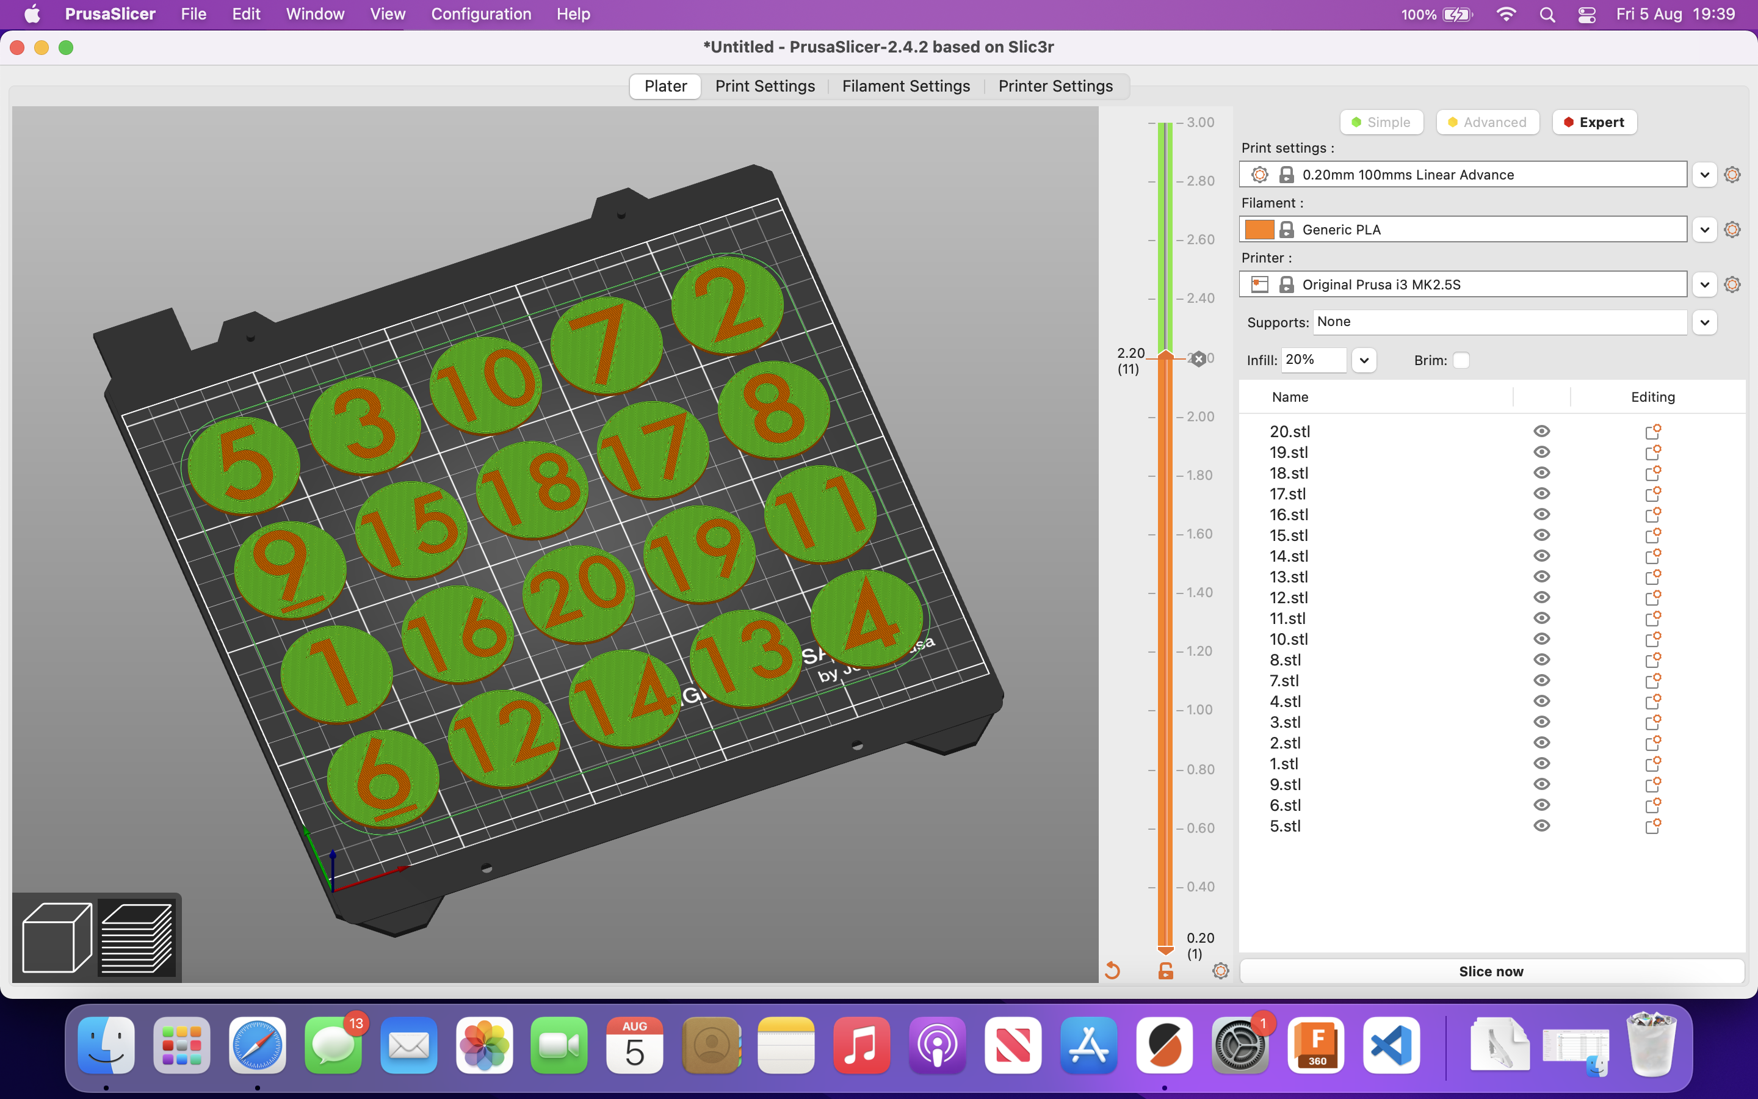Click the layer slider reset arrow icon
This screenshot has width=1758, height=1099.
pyautogui.click(x=1112, y=970)
